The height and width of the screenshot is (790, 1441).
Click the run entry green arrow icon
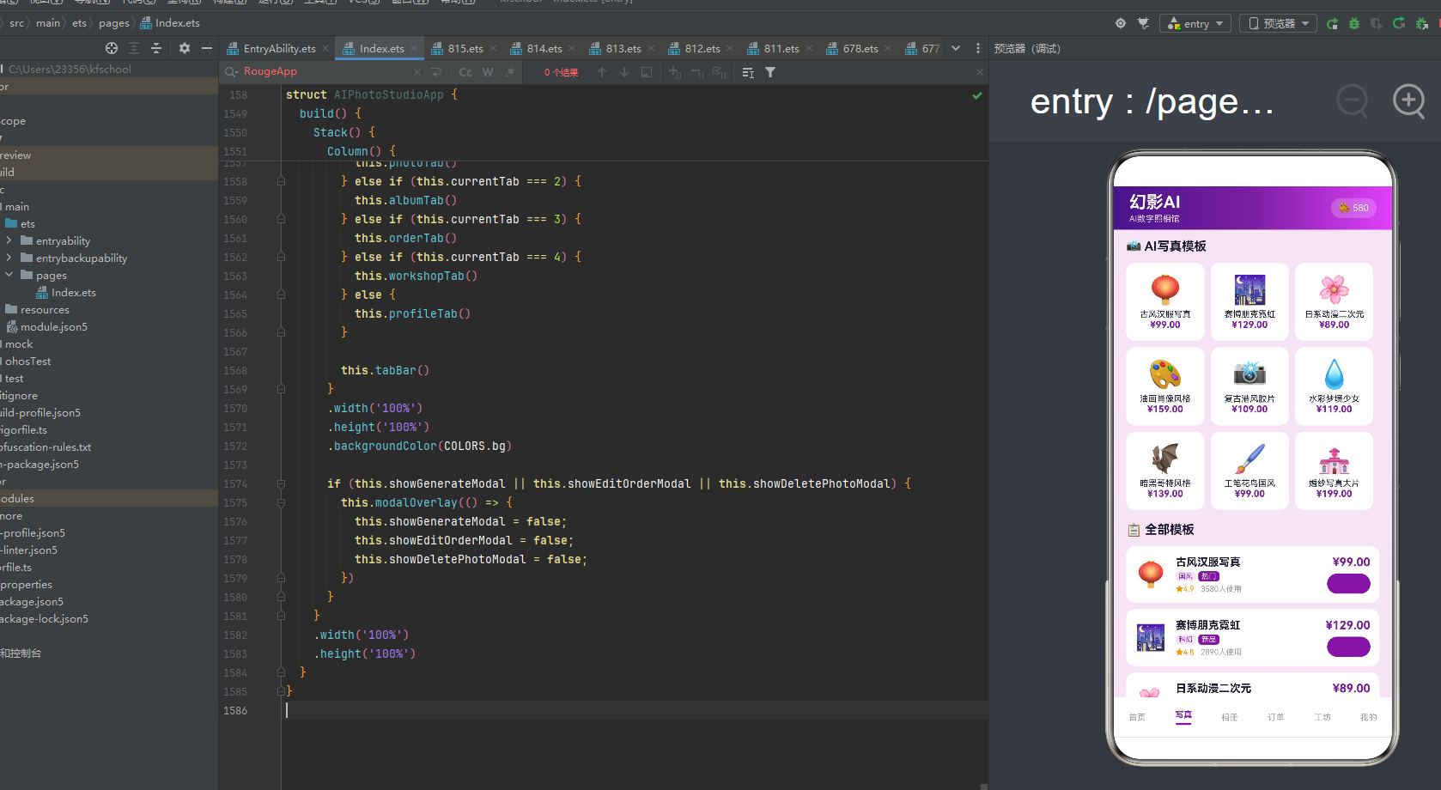point(1332,24)
